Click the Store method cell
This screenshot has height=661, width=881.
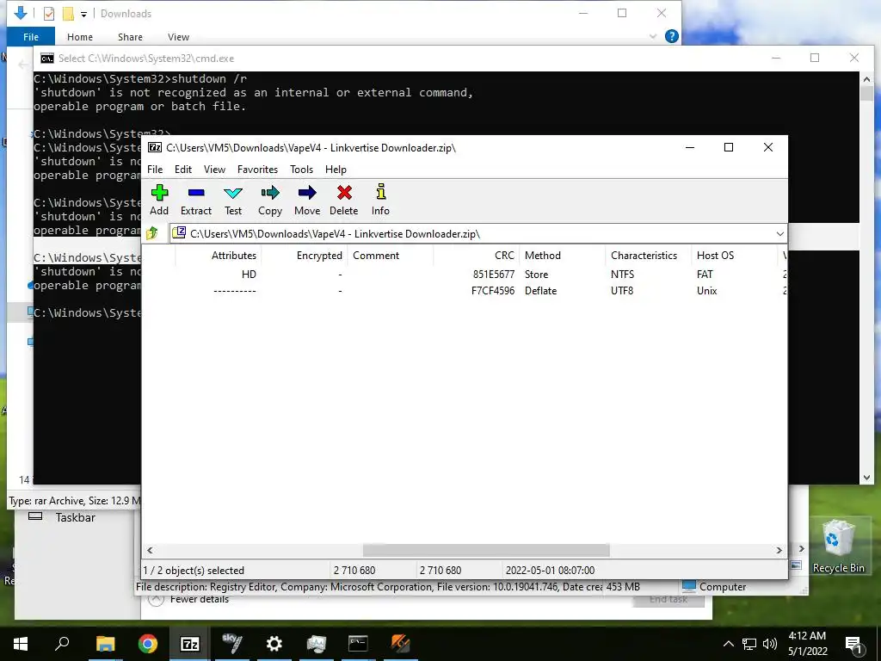click(x=536, y=275)
